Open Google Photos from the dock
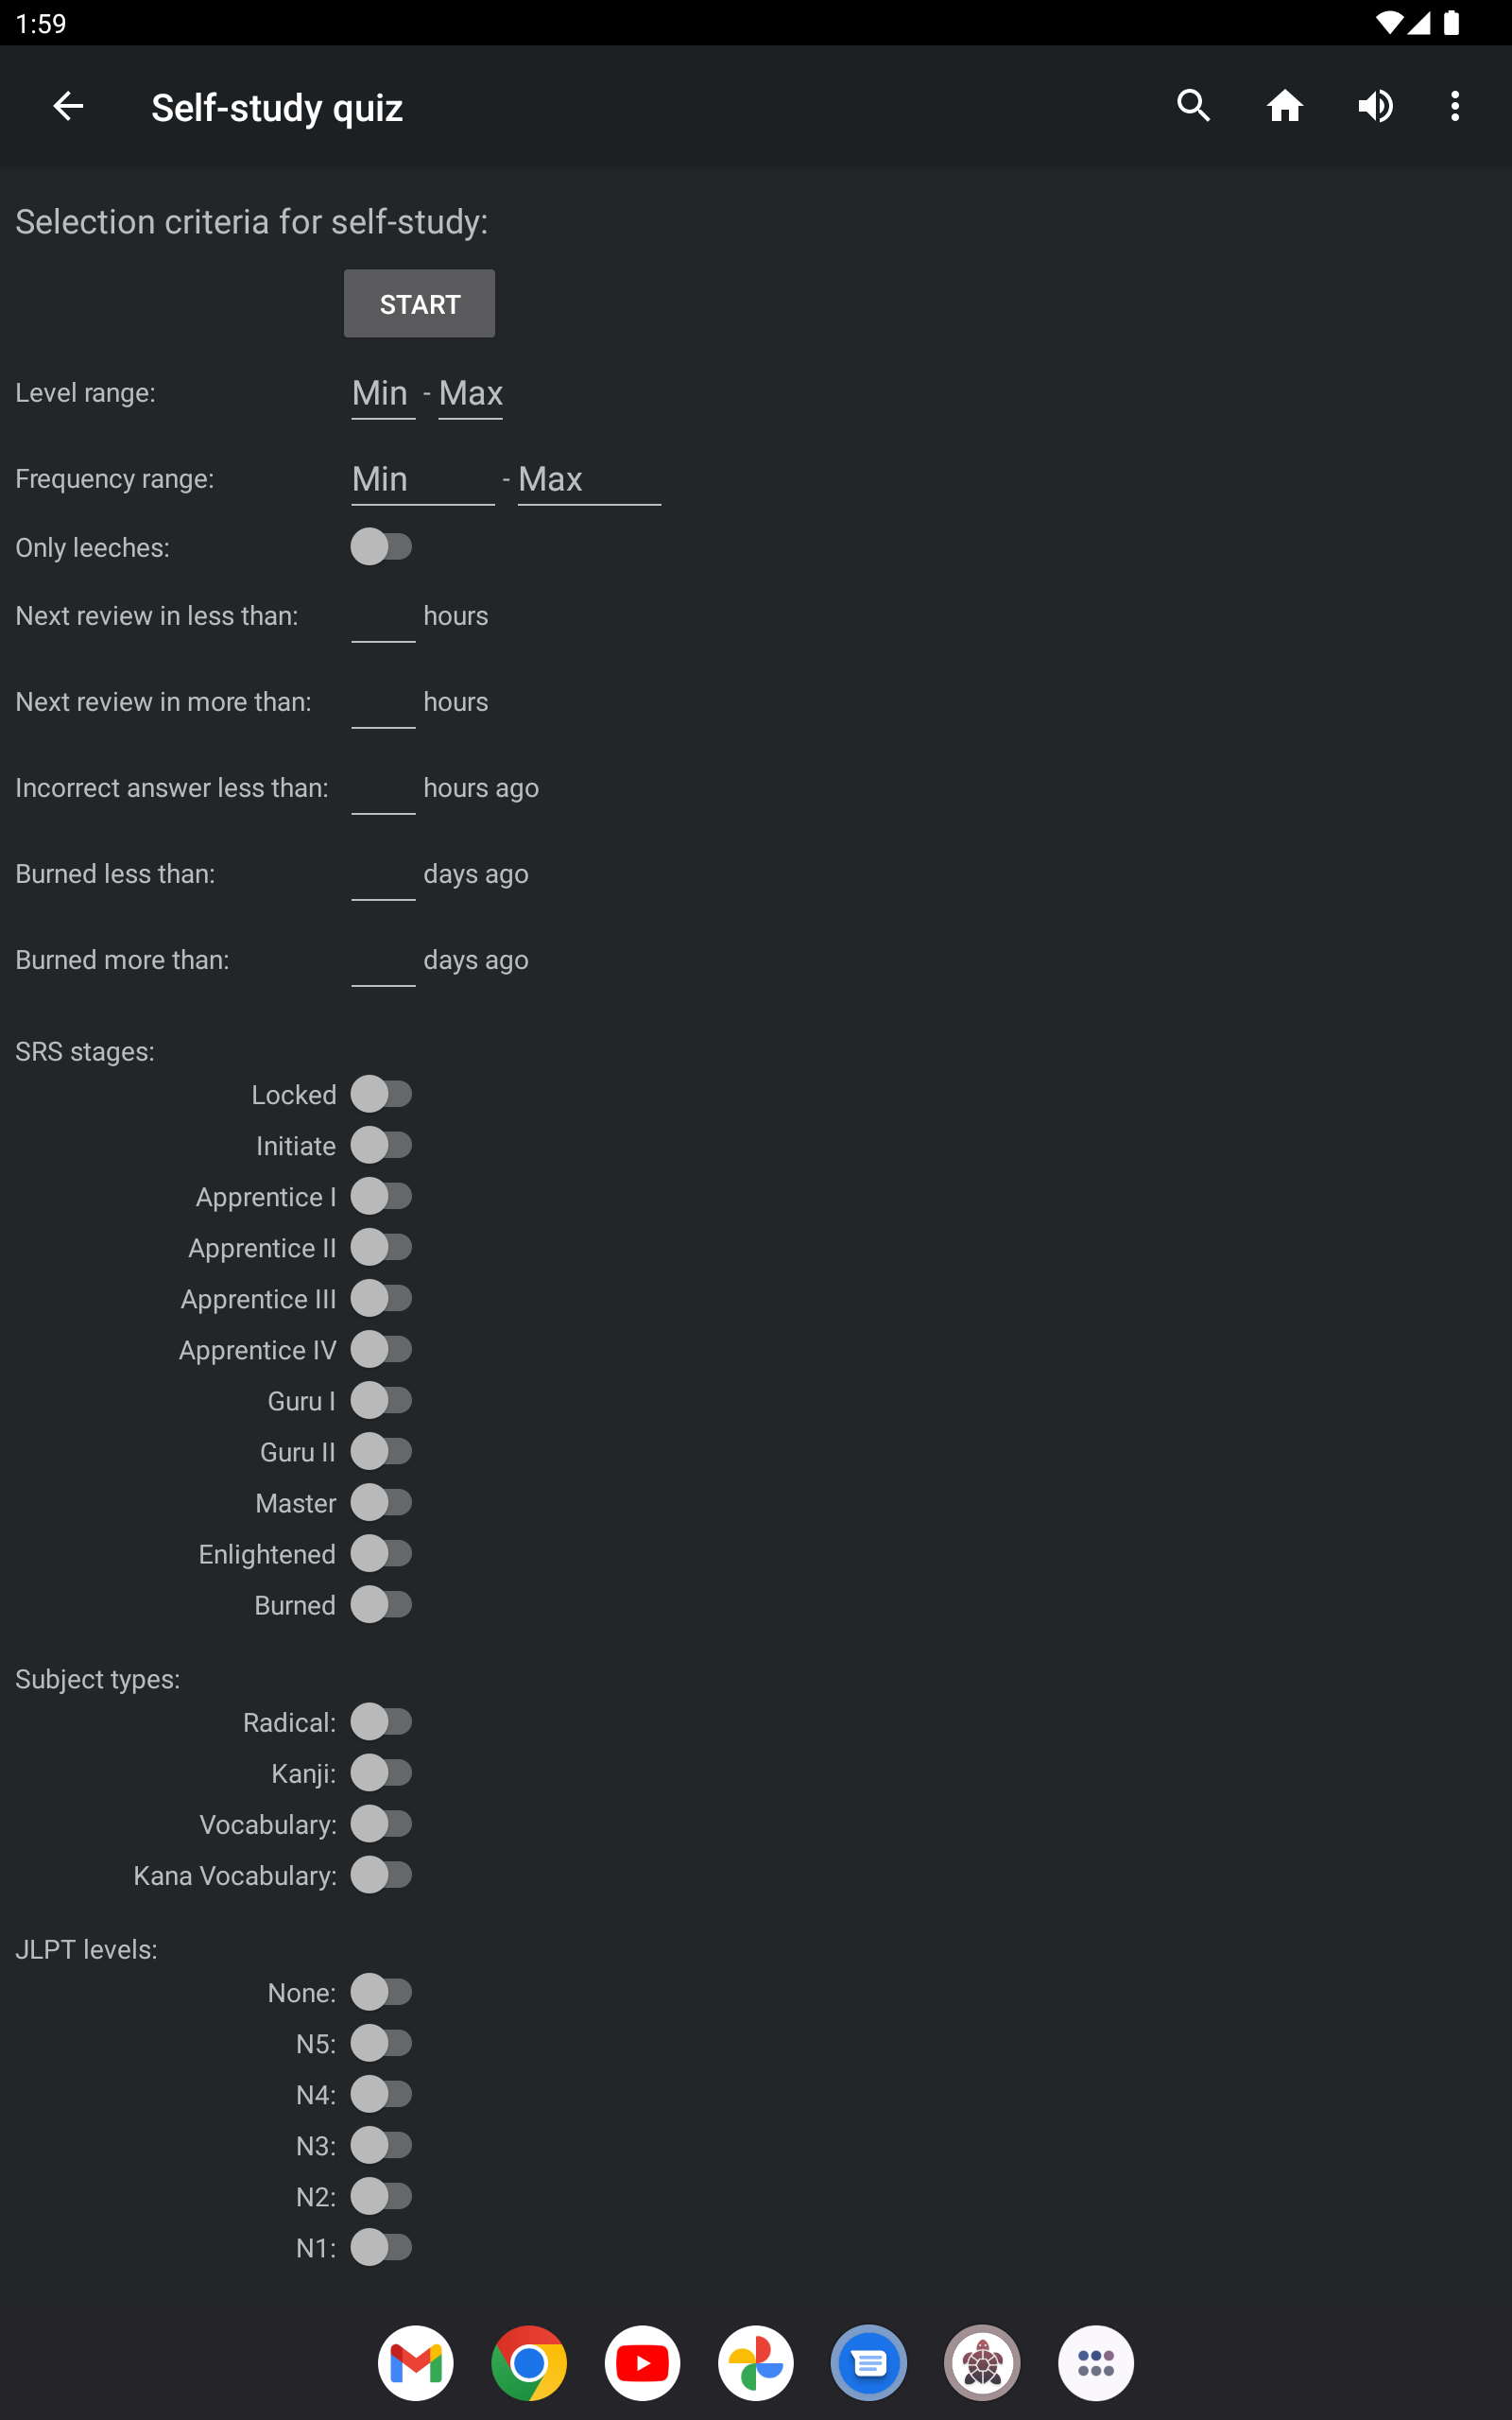The height and width of the screenshot is (2420, 1512). click(x=755, y=2362)
